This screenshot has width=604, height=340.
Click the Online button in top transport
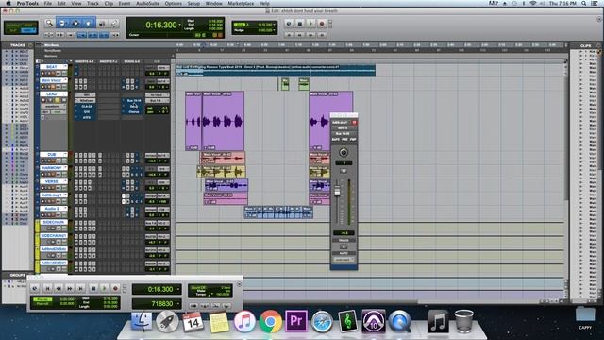point(289,24)
